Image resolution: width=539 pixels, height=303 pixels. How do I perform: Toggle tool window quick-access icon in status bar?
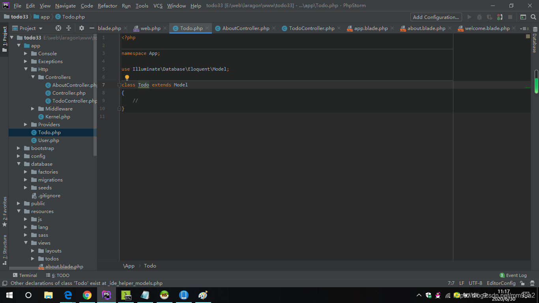[4, 283]
